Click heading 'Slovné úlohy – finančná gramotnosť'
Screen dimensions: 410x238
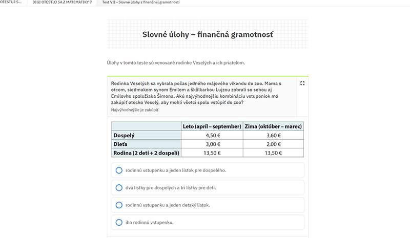click(x=208, y=34)
